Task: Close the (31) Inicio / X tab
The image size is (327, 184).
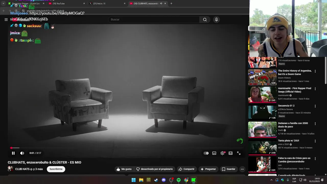Action: [x=125, y=4]
